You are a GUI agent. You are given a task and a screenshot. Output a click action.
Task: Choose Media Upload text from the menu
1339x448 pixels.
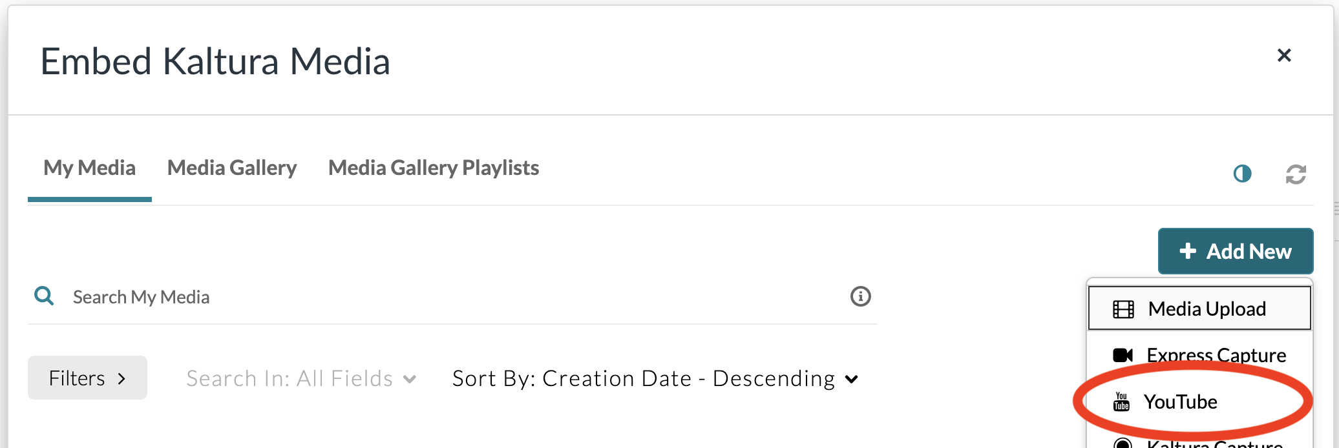click(x=1207, y=309)
